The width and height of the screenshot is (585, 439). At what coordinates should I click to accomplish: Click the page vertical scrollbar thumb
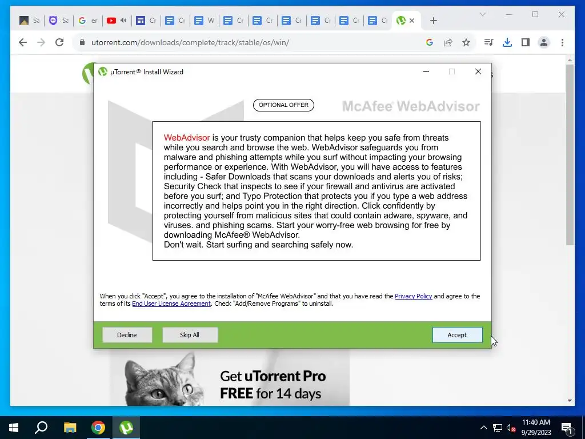570,154
